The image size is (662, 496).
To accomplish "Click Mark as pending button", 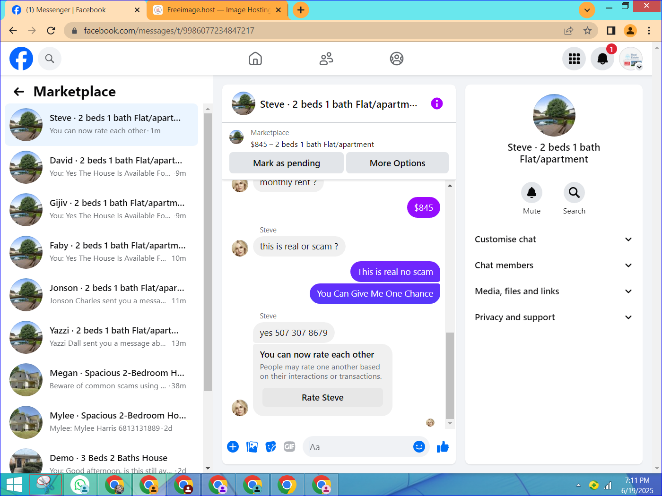I will tap(287, 163).
